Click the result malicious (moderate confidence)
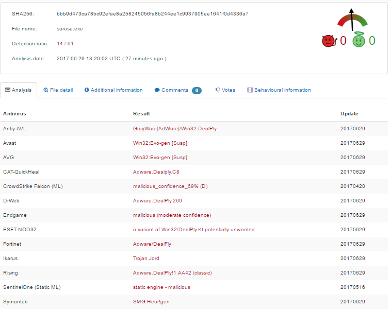391x309 pixels. pyautogui.click(x=172, y=215)
